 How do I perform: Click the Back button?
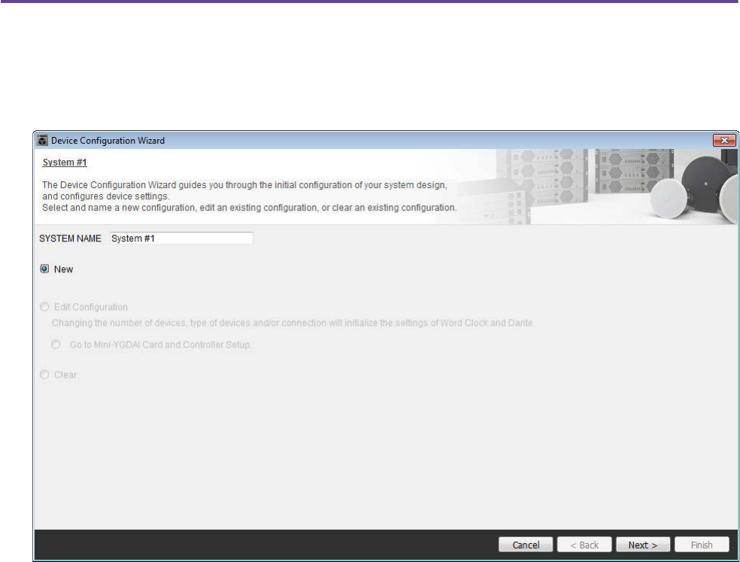click(584, 545)
